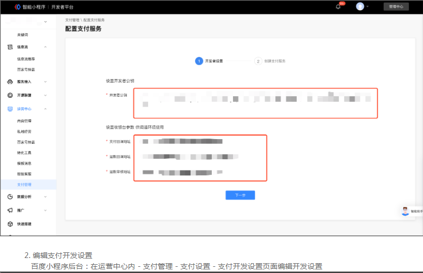The height and width of the screenshot is (273, 423).
Task: Select the 模板消息 menu item
Action: [24, 163]
